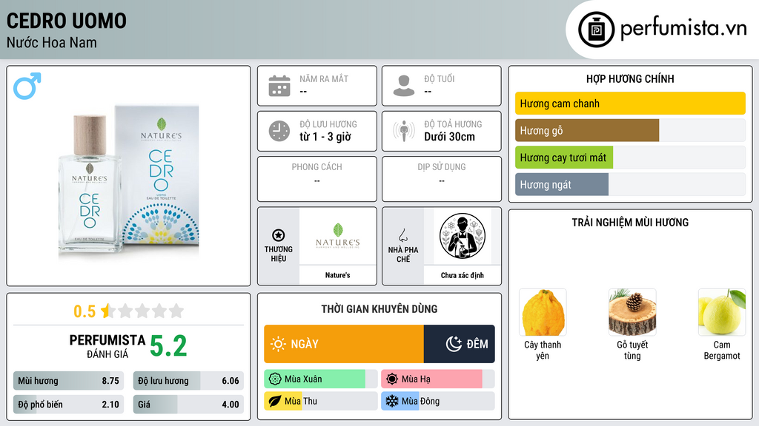759x426 pixels.
Task: Click the yellow Hương cam chanh bar
Action: pos(630,104)
